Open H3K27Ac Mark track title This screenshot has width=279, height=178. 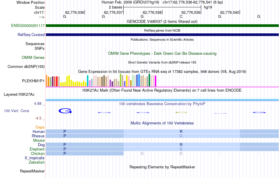click(x=162, y=90)
